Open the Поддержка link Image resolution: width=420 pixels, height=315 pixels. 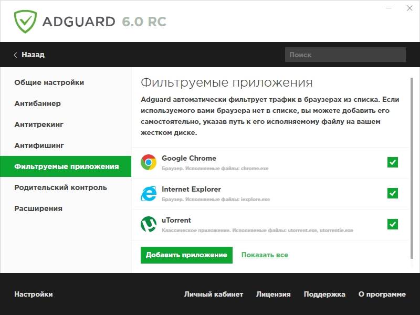[324, 294]
